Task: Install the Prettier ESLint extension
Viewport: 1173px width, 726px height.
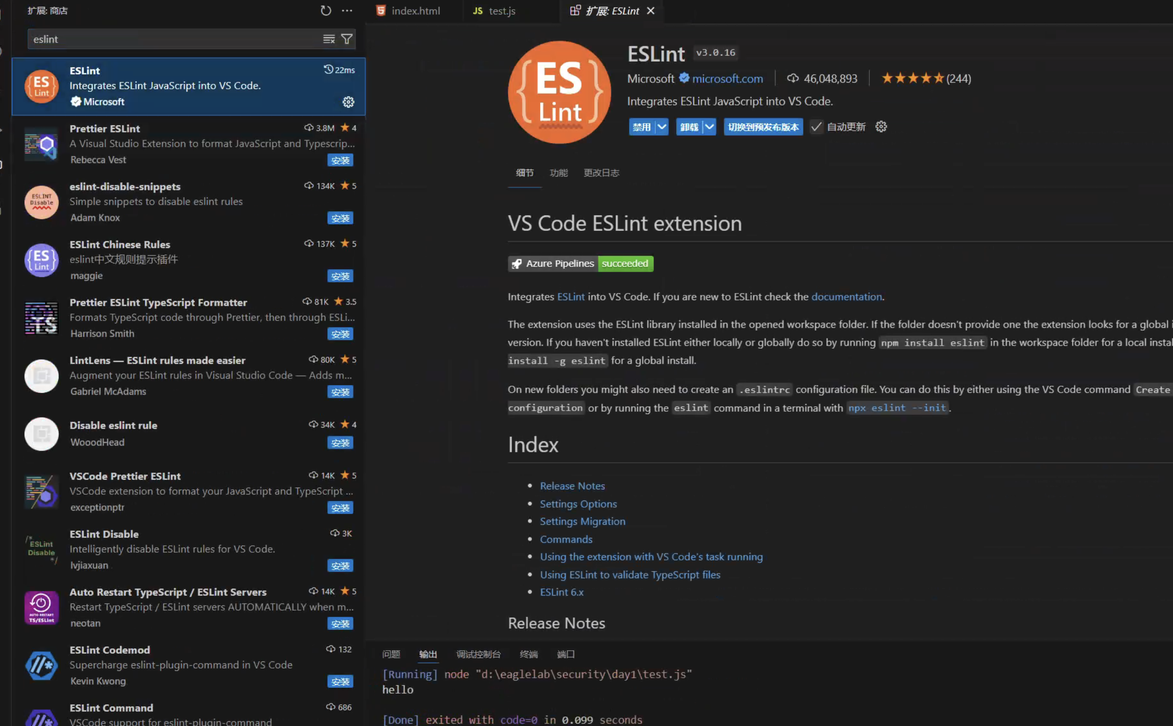Action: [x=340, y=160]
